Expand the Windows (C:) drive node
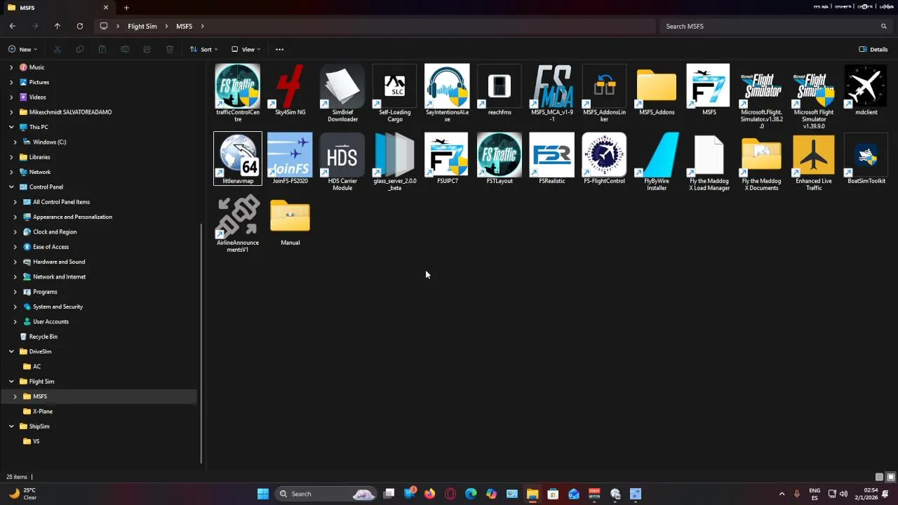Screen dimensions: 898x505 pos(15,142)
